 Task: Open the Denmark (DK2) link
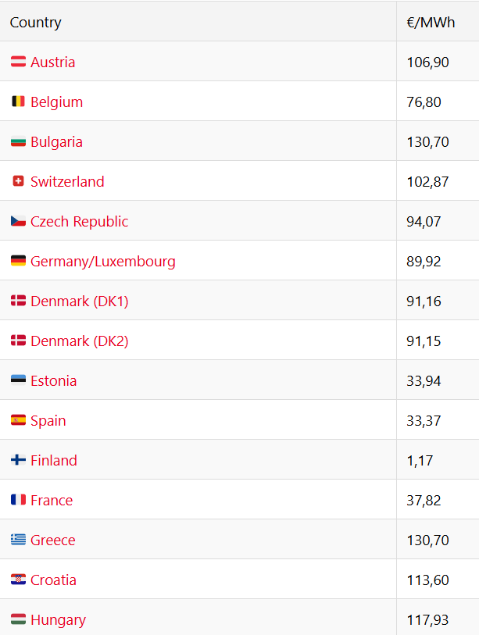pos(79,341)
